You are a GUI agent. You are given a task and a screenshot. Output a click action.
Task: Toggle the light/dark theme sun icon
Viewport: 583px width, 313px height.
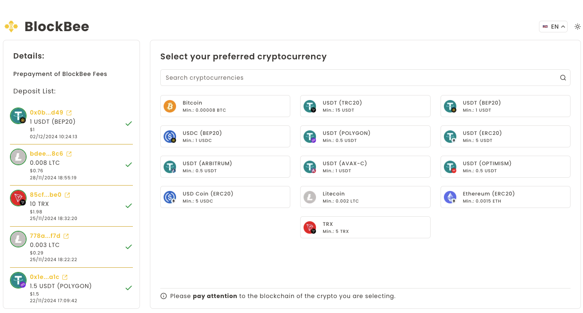pos(577,27)
